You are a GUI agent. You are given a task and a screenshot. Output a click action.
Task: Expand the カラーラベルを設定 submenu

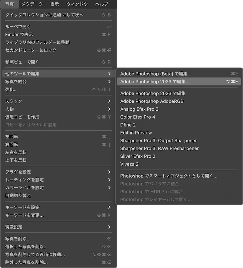[59, 188]
